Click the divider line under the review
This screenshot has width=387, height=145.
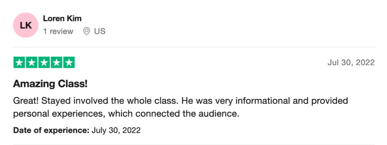click(x=194, y=144)
